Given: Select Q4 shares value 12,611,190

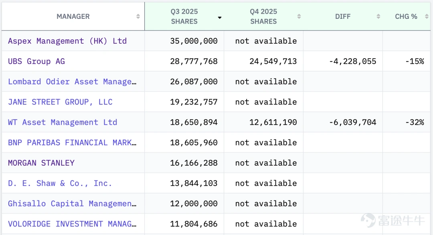Looking at the screenshot, I should pos(273,122).
